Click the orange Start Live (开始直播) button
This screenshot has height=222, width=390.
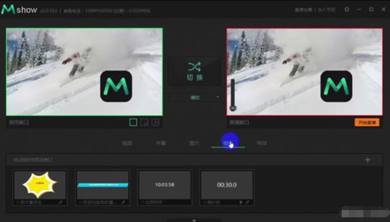[x=367, y=122]
